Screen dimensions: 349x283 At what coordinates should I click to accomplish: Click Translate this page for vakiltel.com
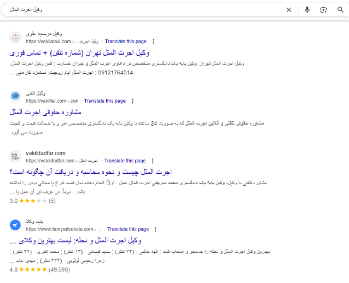click(x=105, y=101)
